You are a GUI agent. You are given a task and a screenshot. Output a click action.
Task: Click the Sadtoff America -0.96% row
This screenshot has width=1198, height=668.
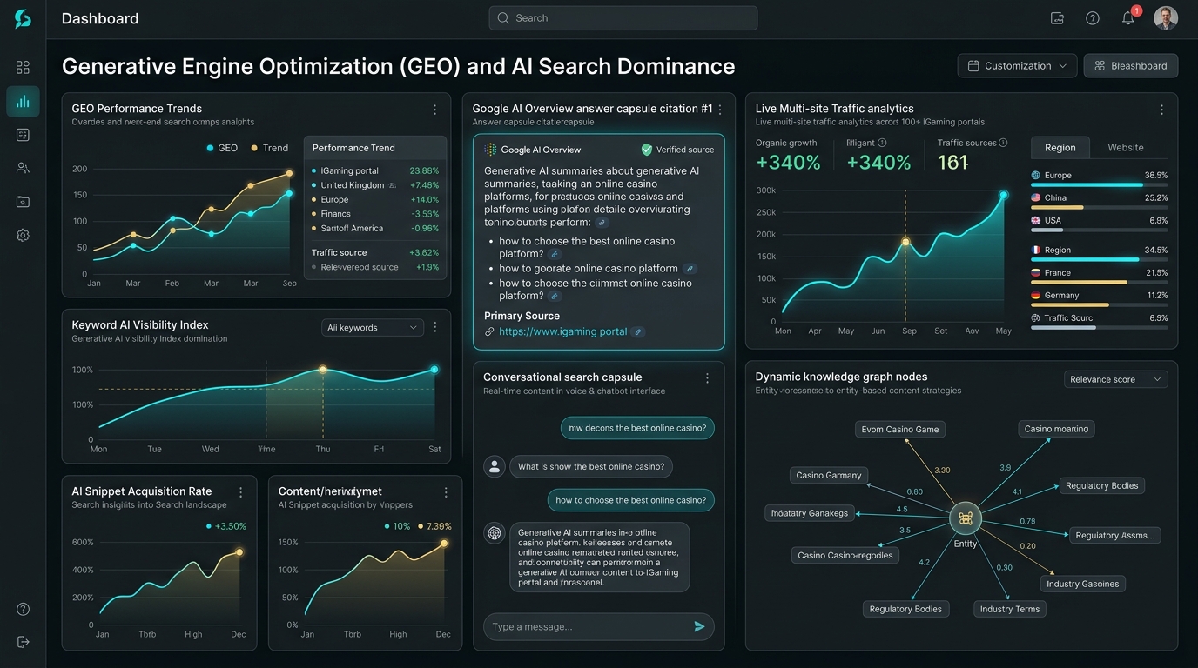(375, 229)
